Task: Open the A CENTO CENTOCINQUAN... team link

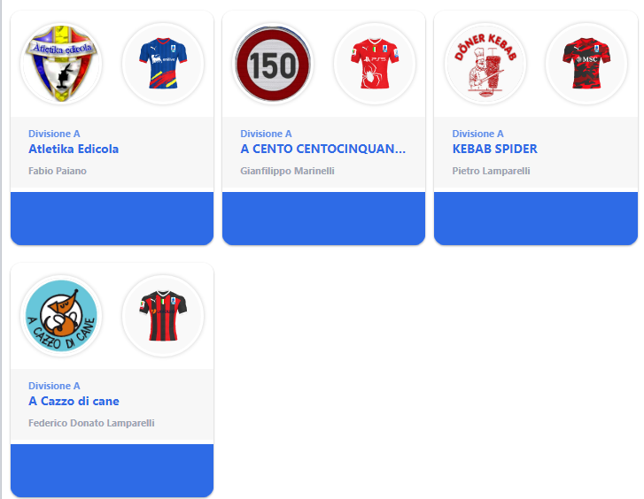Action: [322, 149]
